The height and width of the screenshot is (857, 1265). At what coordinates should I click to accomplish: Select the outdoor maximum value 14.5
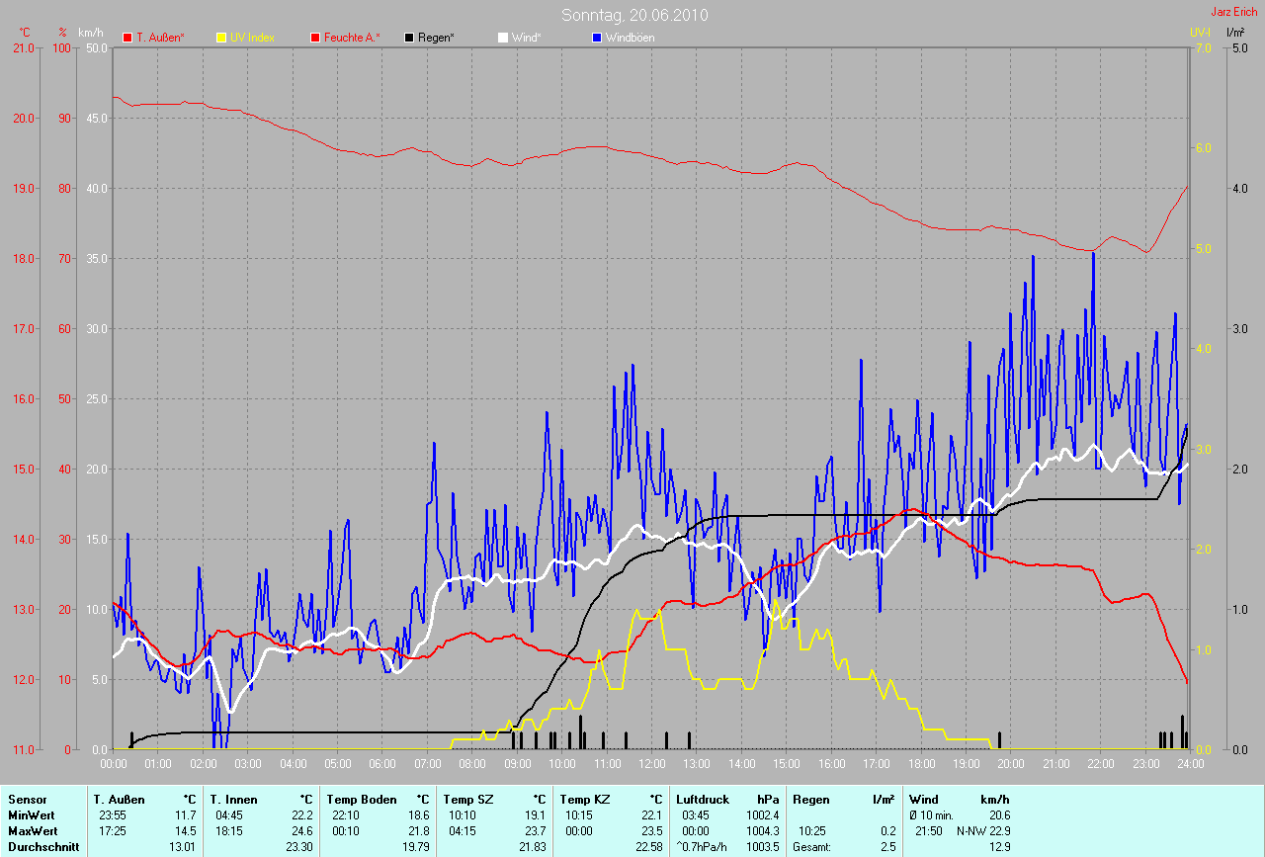click(185, 830)
